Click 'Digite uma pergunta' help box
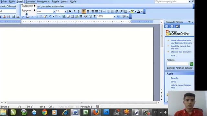The height and width of the screenshot is (116, 207). 172,1
